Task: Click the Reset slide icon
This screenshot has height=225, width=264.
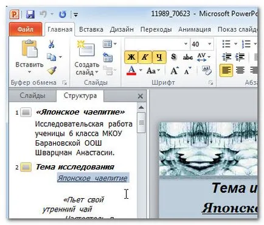Action: pos(108,57)
